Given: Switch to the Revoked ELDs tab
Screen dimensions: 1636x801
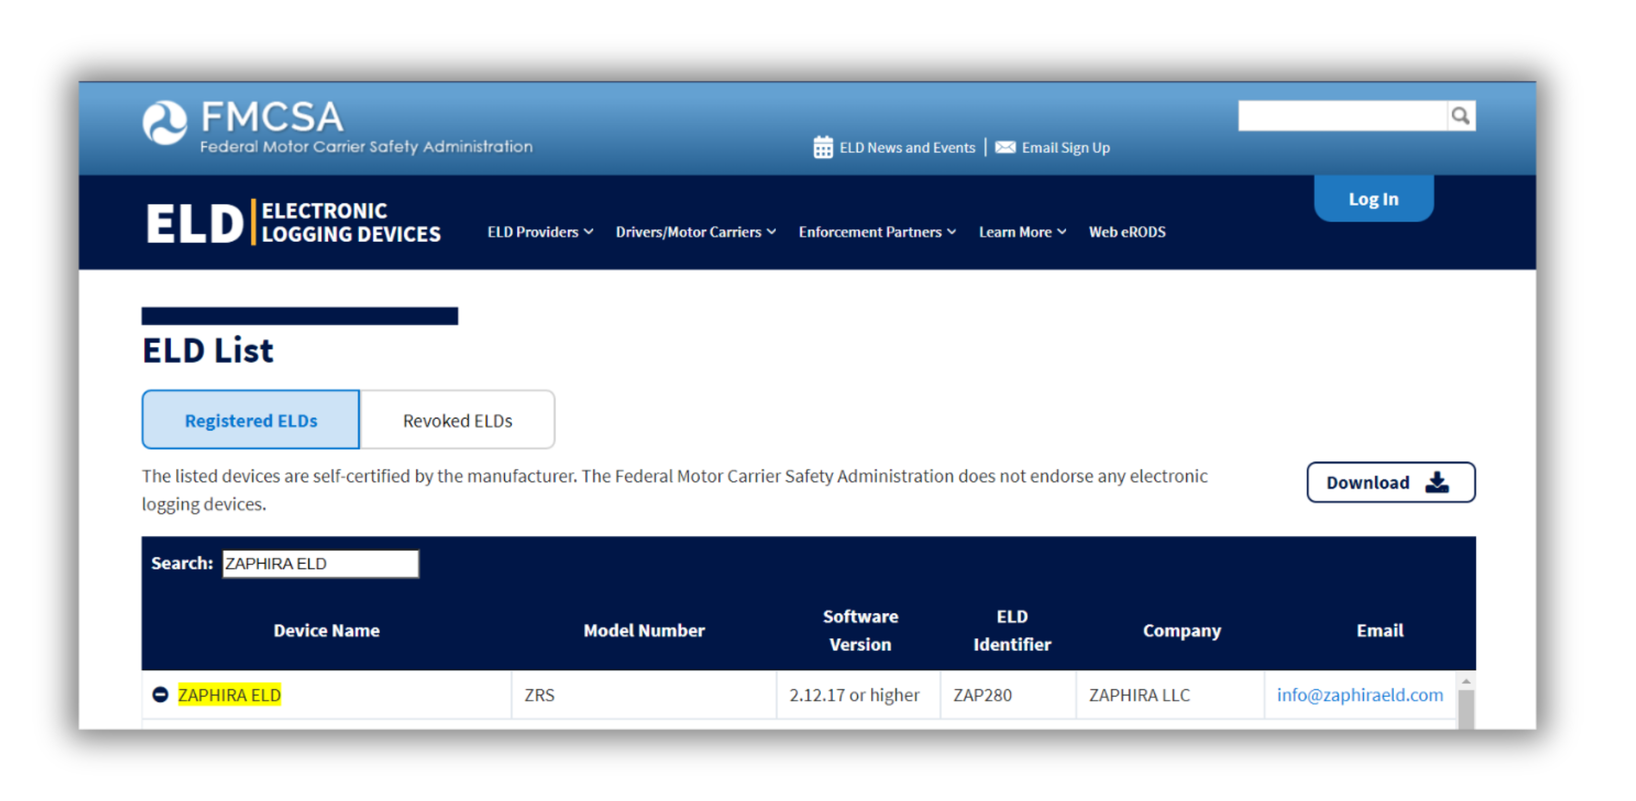Looking at the screenshot, I should pos(457,420).
